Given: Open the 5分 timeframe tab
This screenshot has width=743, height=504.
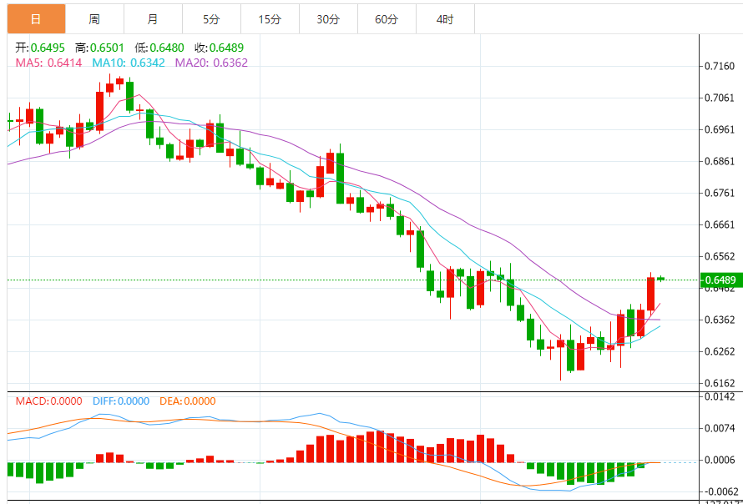Looking at the screenshot, I should click(211, 19).
